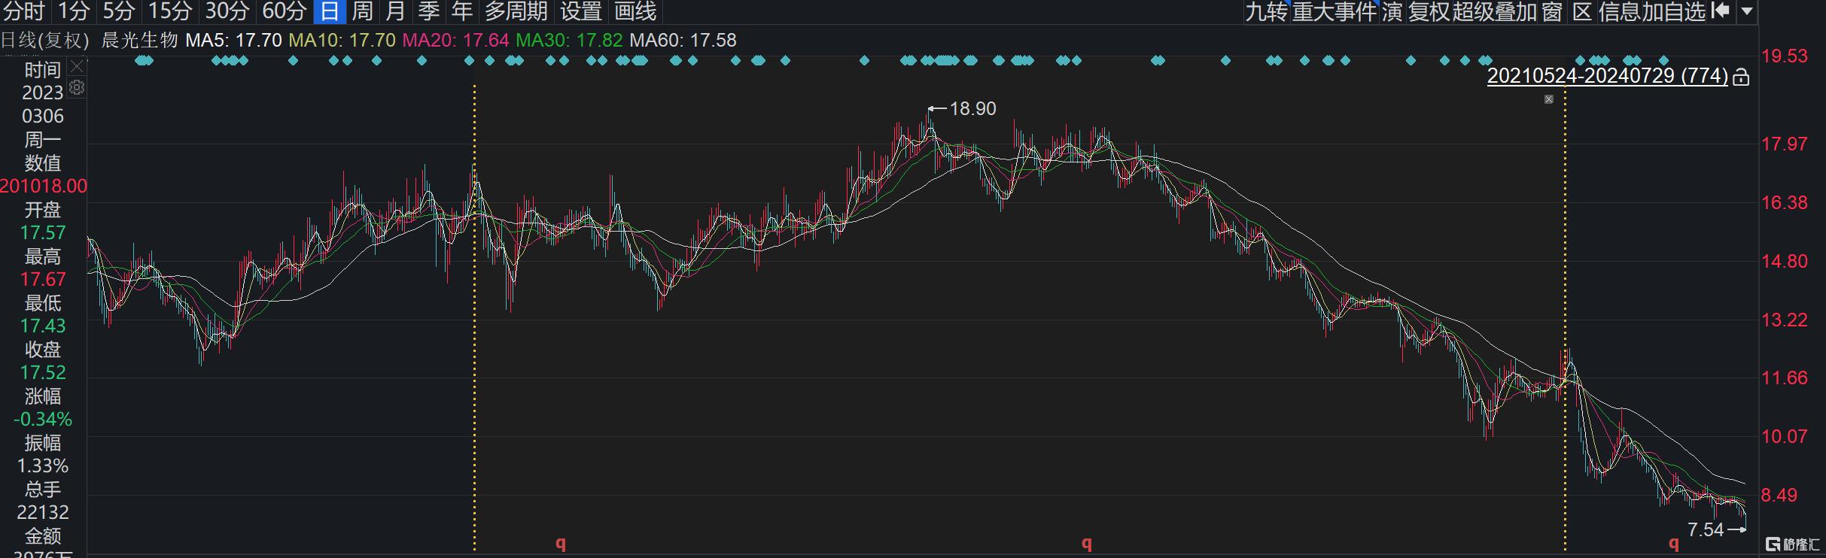The height and width of the screenshot is (558, 1826).
Task: Open the top-right dropdown triangle menu
Action: [x=1748, y=11]
